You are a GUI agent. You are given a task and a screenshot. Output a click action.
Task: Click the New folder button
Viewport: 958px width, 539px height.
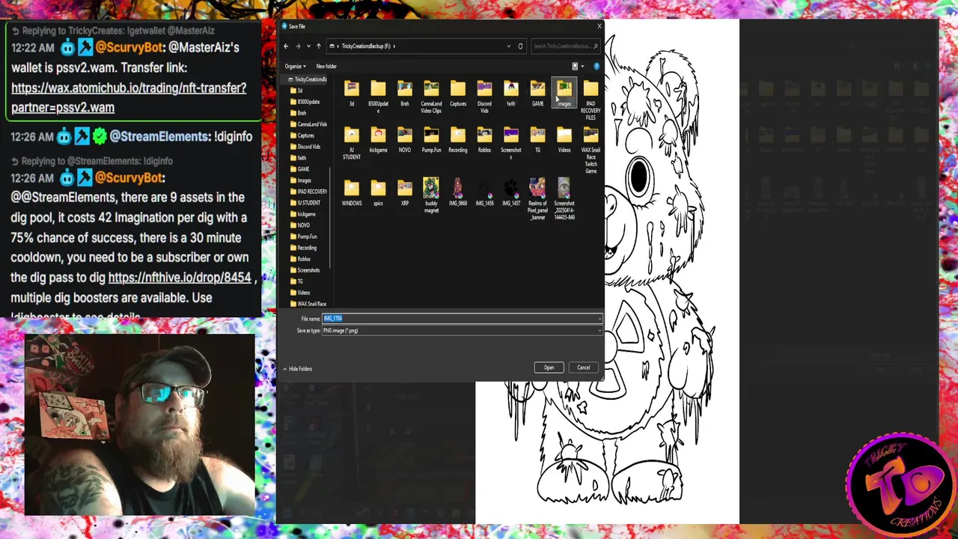(326, 66)
